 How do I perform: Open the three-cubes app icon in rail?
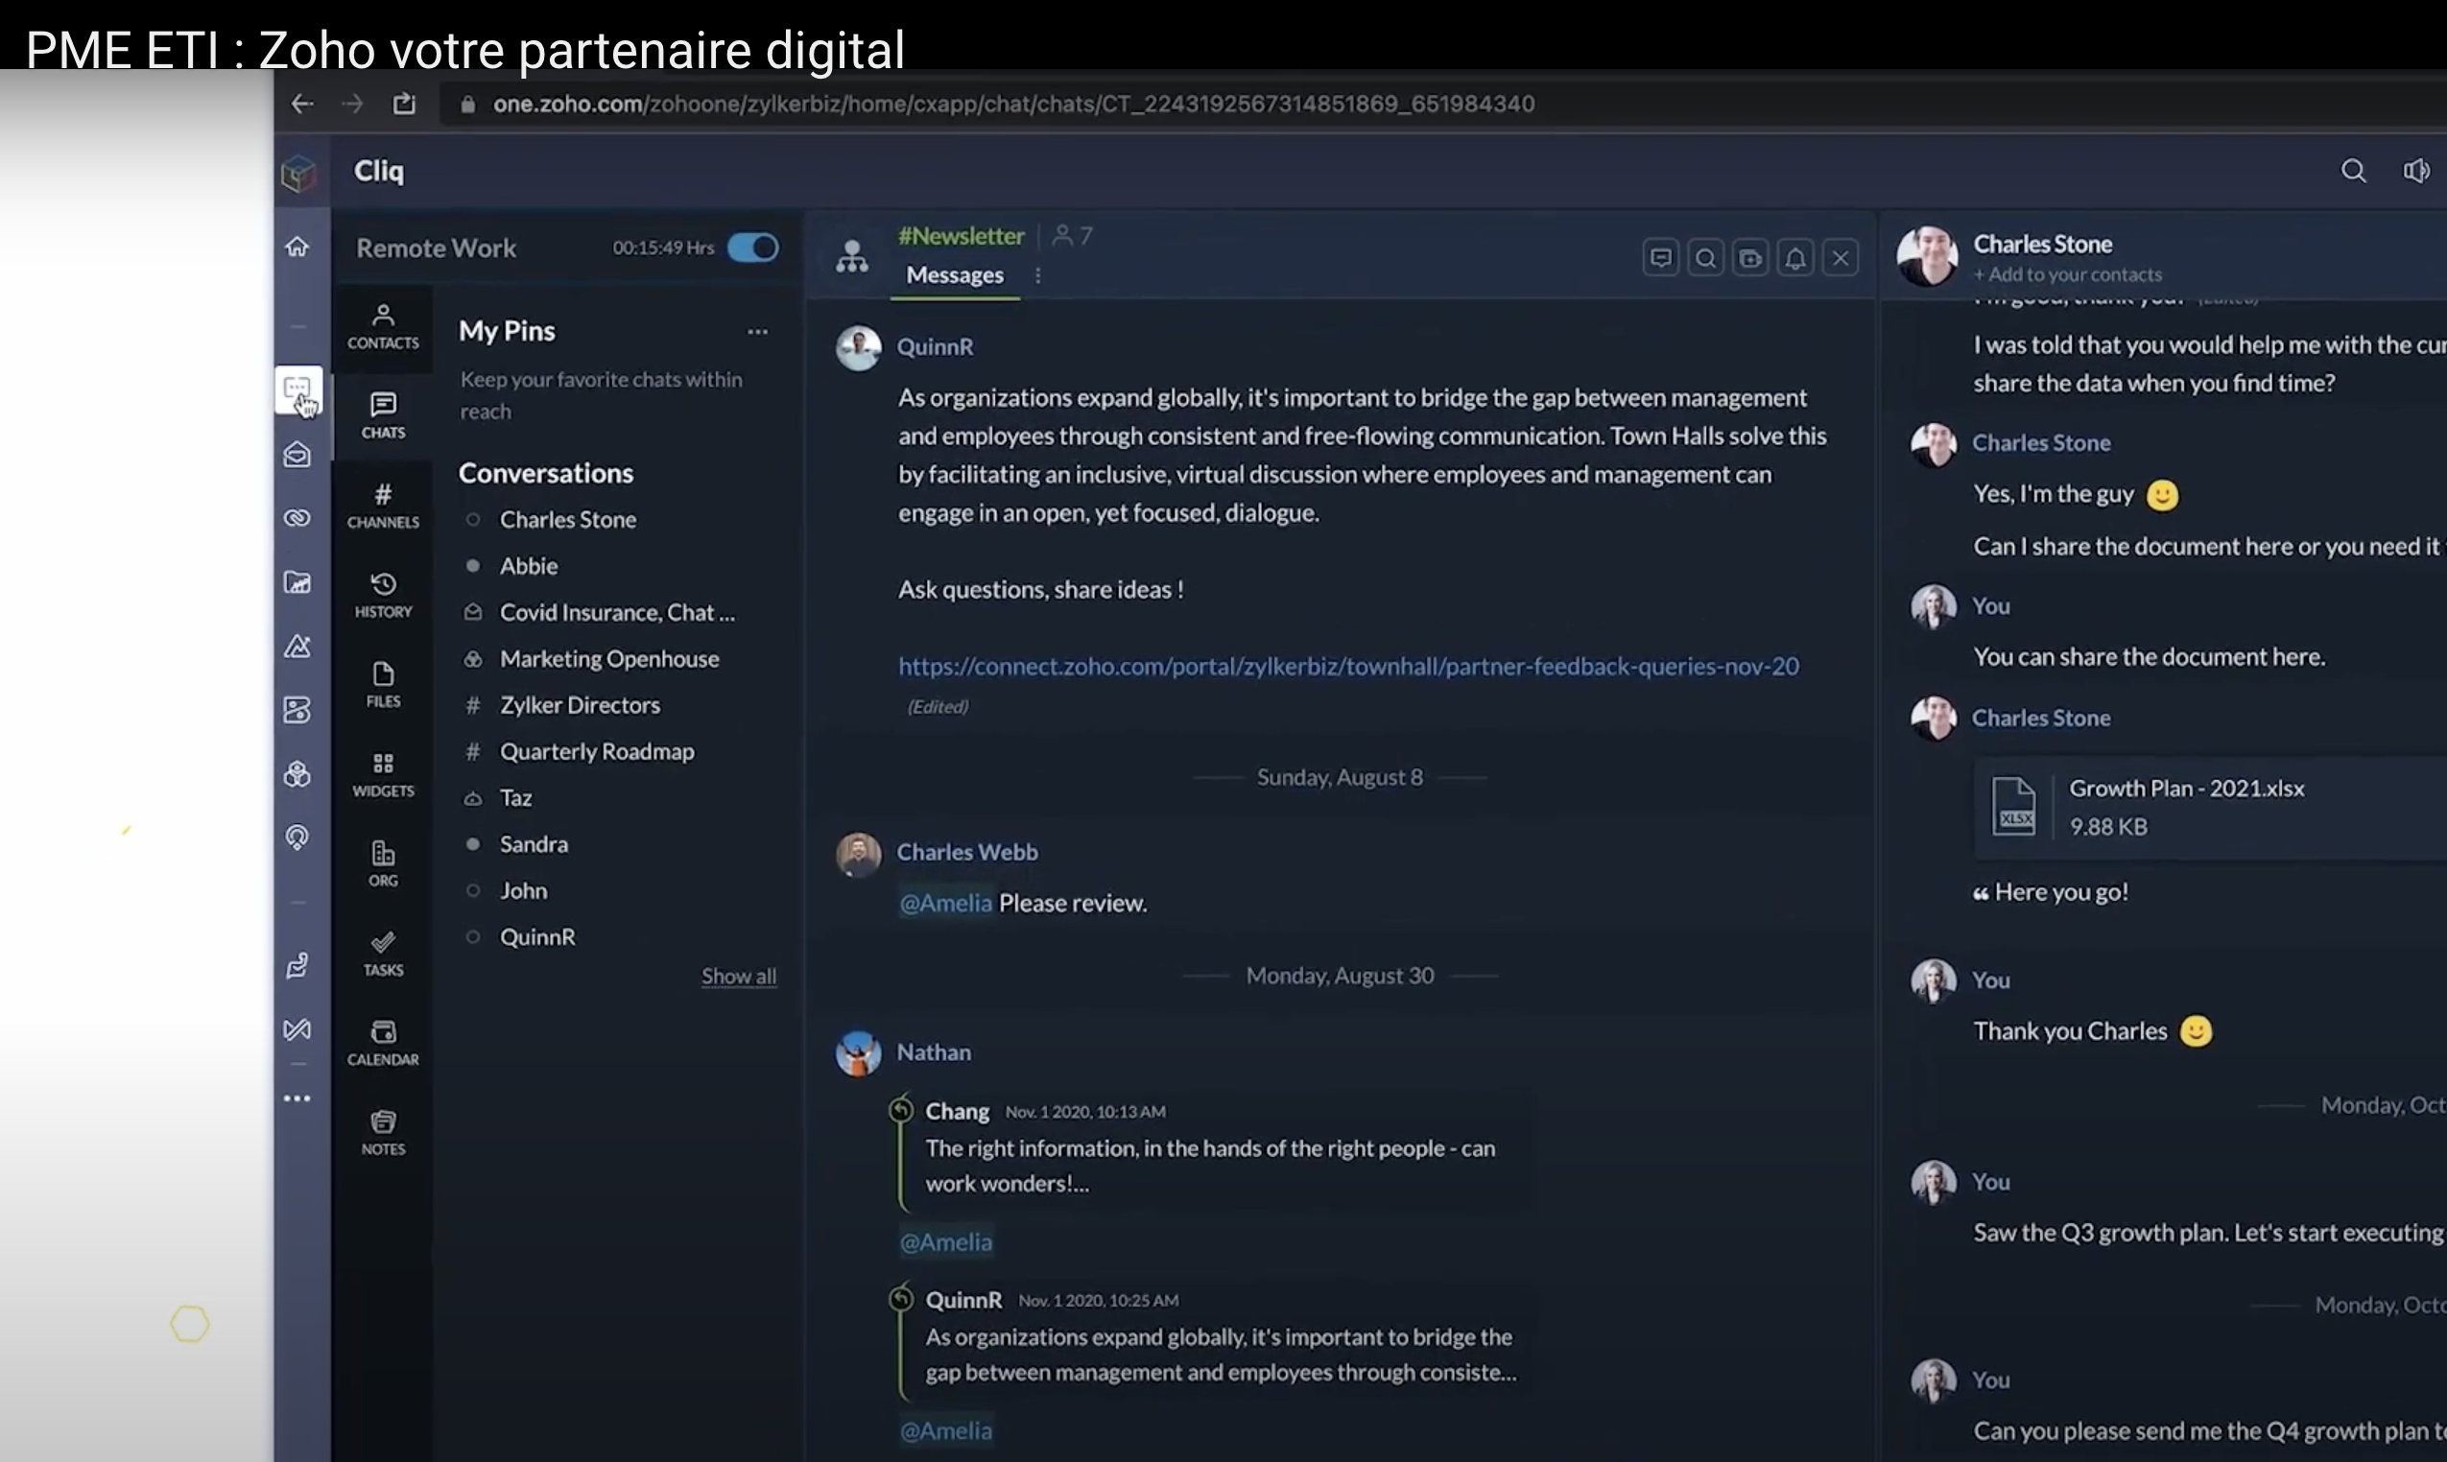(297, 773)
